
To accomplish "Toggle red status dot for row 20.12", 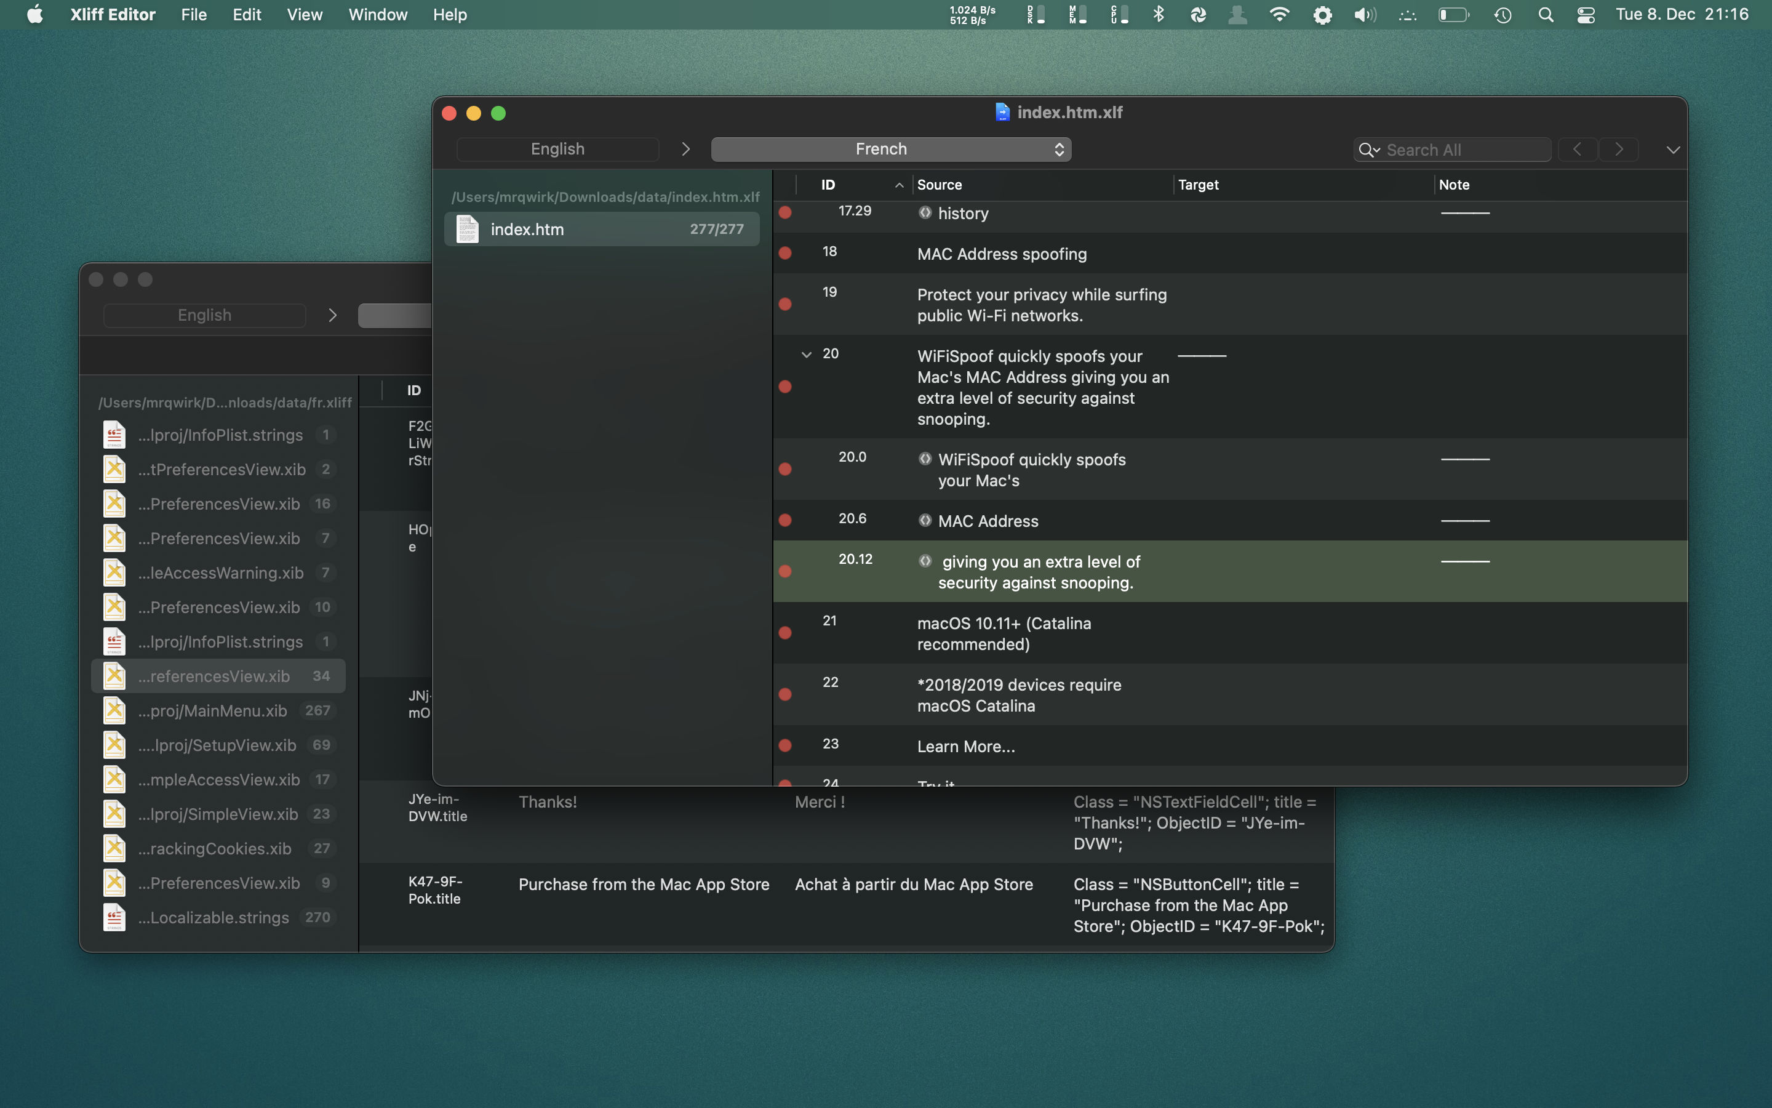I will pyautogui.click(x=785, y=571).
